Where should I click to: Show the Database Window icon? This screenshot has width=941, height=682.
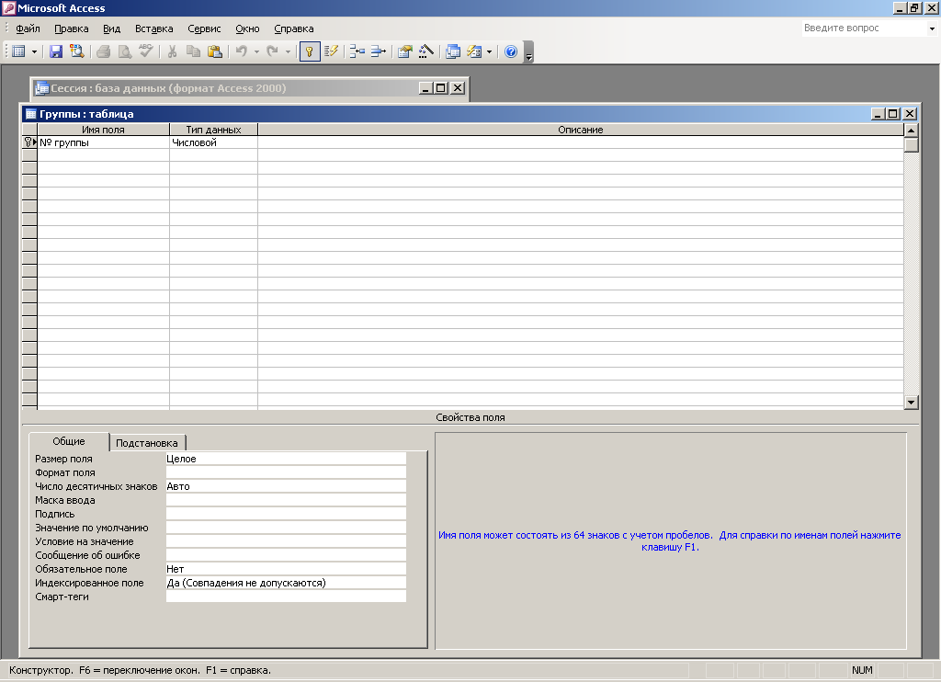(x=453, y=51)
